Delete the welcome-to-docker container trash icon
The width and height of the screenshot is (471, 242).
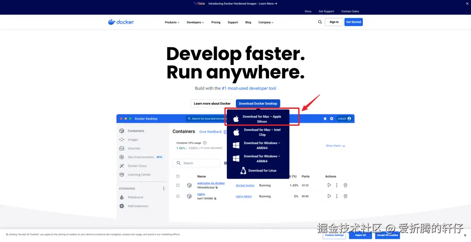[345, 185]
